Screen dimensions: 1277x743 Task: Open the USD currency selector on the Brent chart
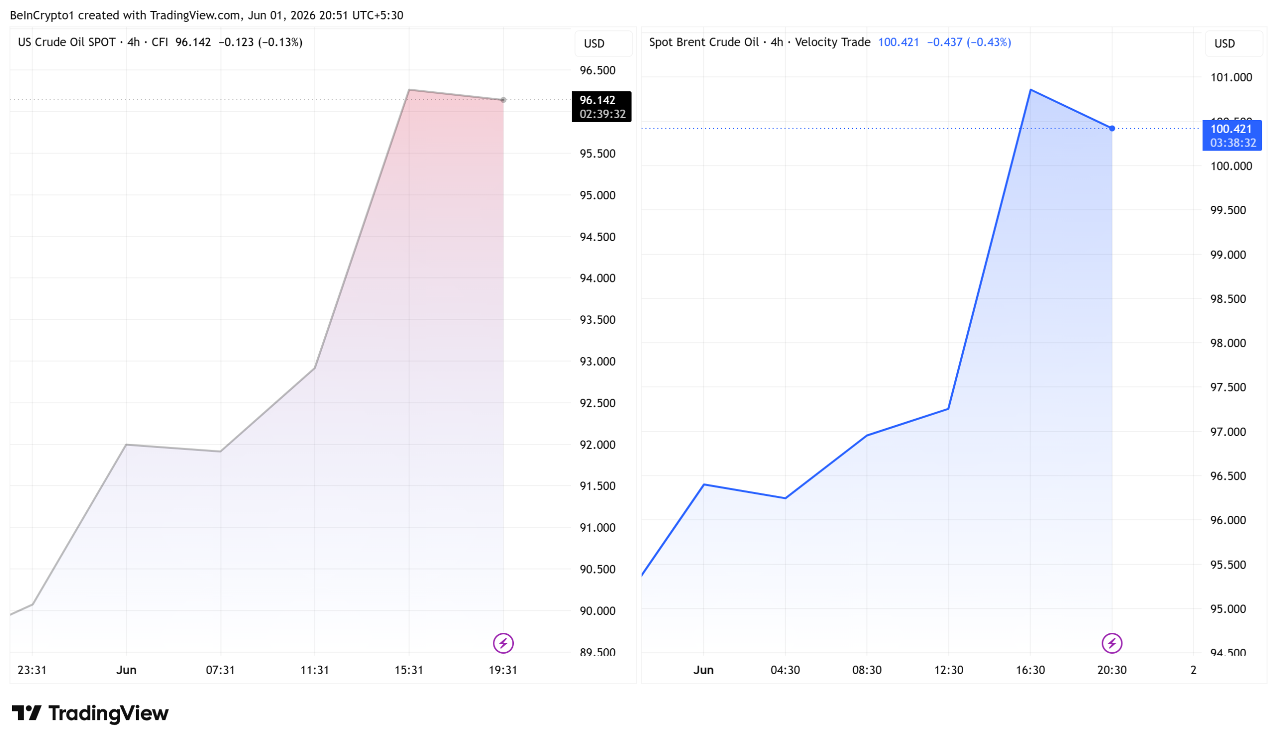point(1234,43)
